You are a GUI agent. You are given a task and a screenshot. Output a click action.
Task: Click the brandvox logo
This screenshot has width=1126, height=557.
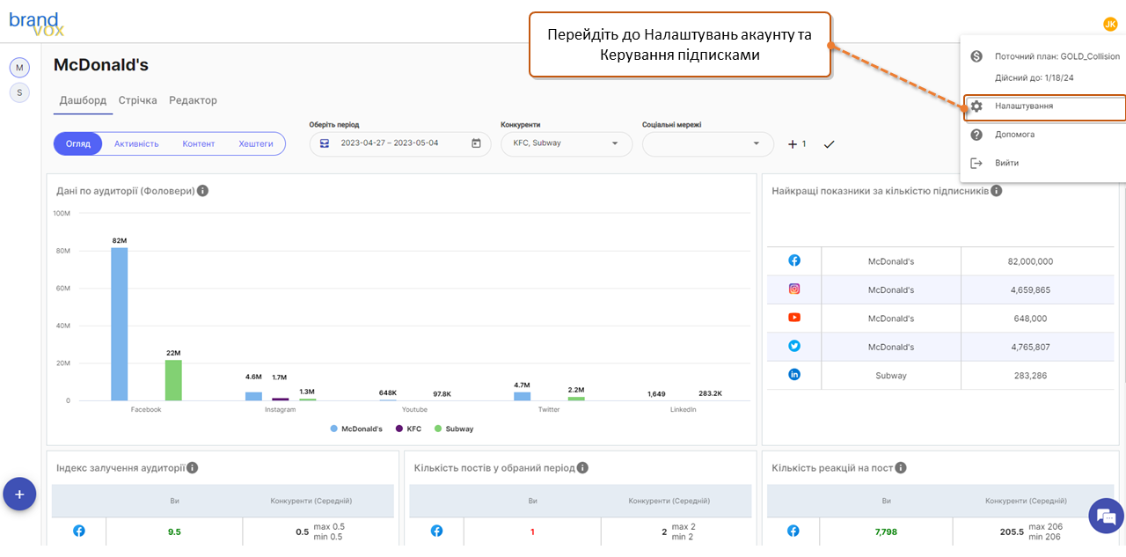pyautogui.click(x=35, y=24)
